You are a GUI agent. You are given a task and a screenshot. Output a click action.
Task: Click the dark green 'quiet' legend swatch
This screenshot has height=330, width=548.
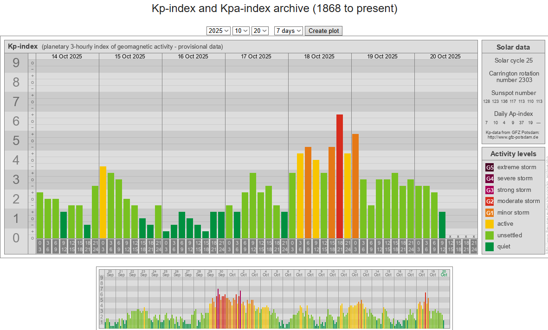pyautogui.click(x=490, y=247)
